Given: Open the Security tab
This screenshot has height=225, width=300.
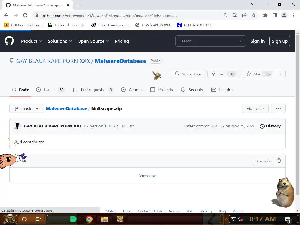Looking at the screenshot, I should (192, 90).
